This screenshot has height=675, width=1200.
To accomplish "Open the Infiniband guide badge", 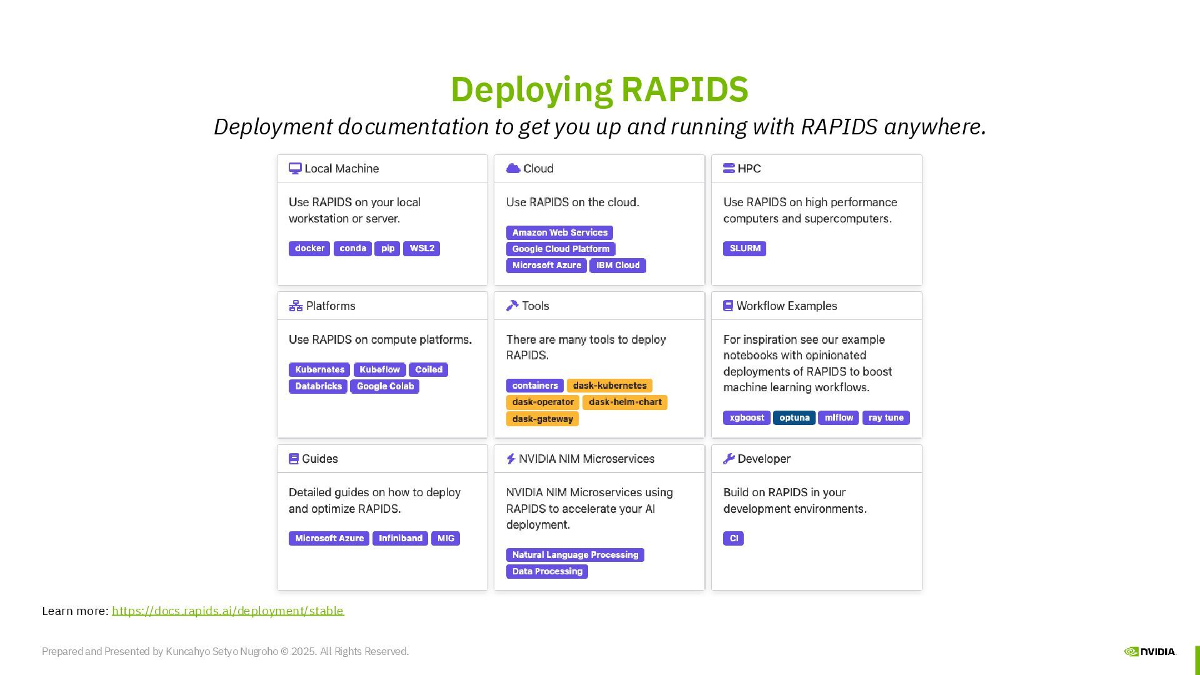I will point(400,539).
